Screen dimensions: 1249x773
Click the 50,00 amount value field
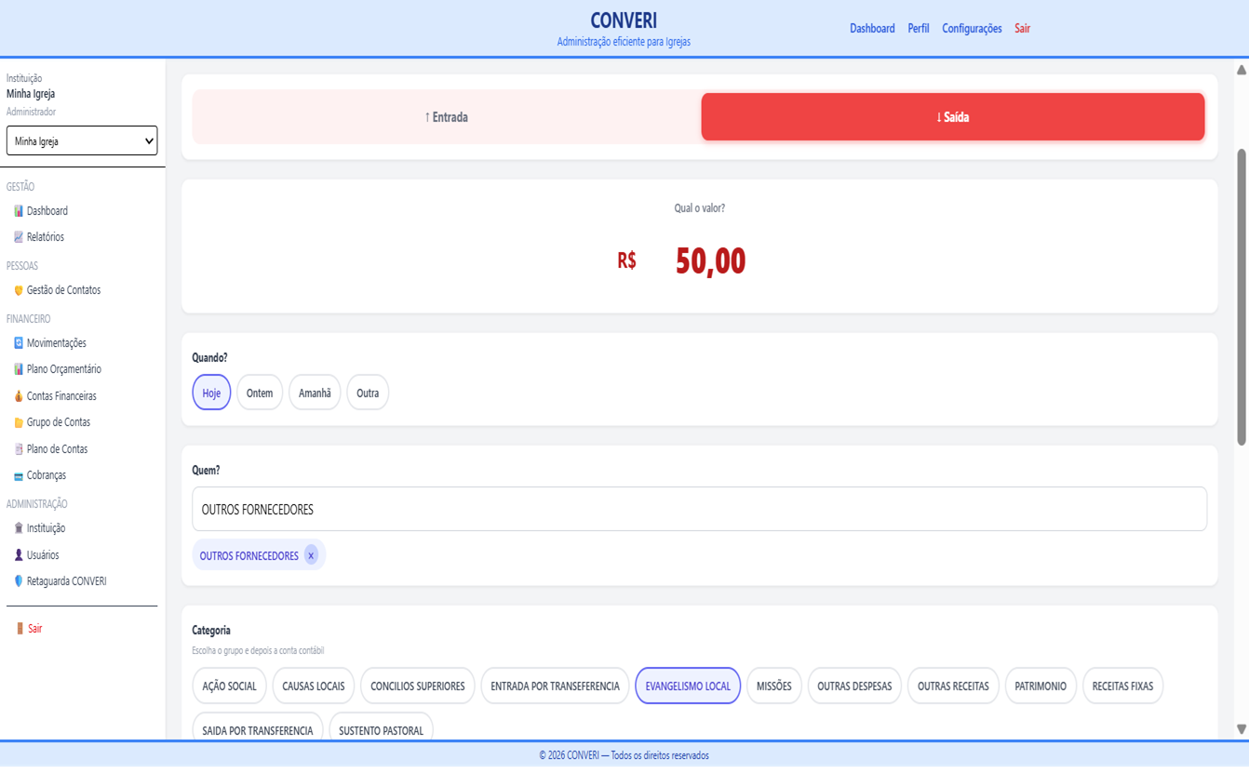point(711,261)
